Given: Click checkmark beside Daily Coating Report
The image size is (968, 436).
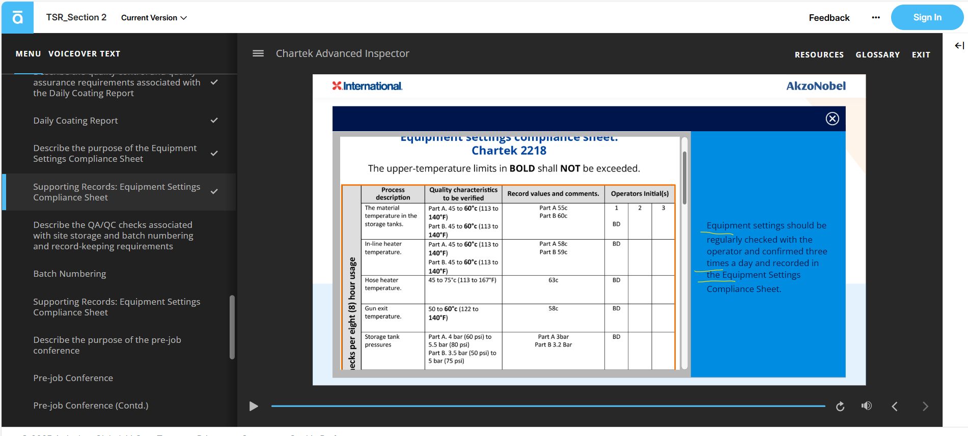Looking at the screenshot, I should tap(214, 121).
